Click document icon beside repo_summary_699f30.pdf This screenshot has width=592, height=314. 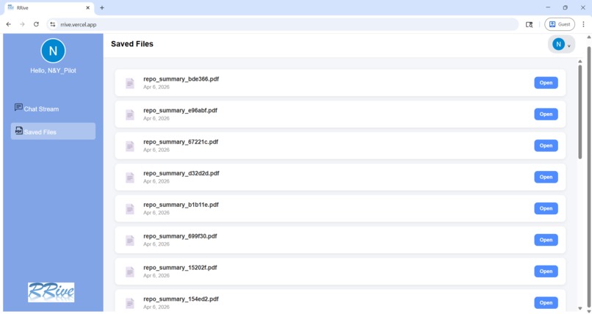(x=130, y=240)
